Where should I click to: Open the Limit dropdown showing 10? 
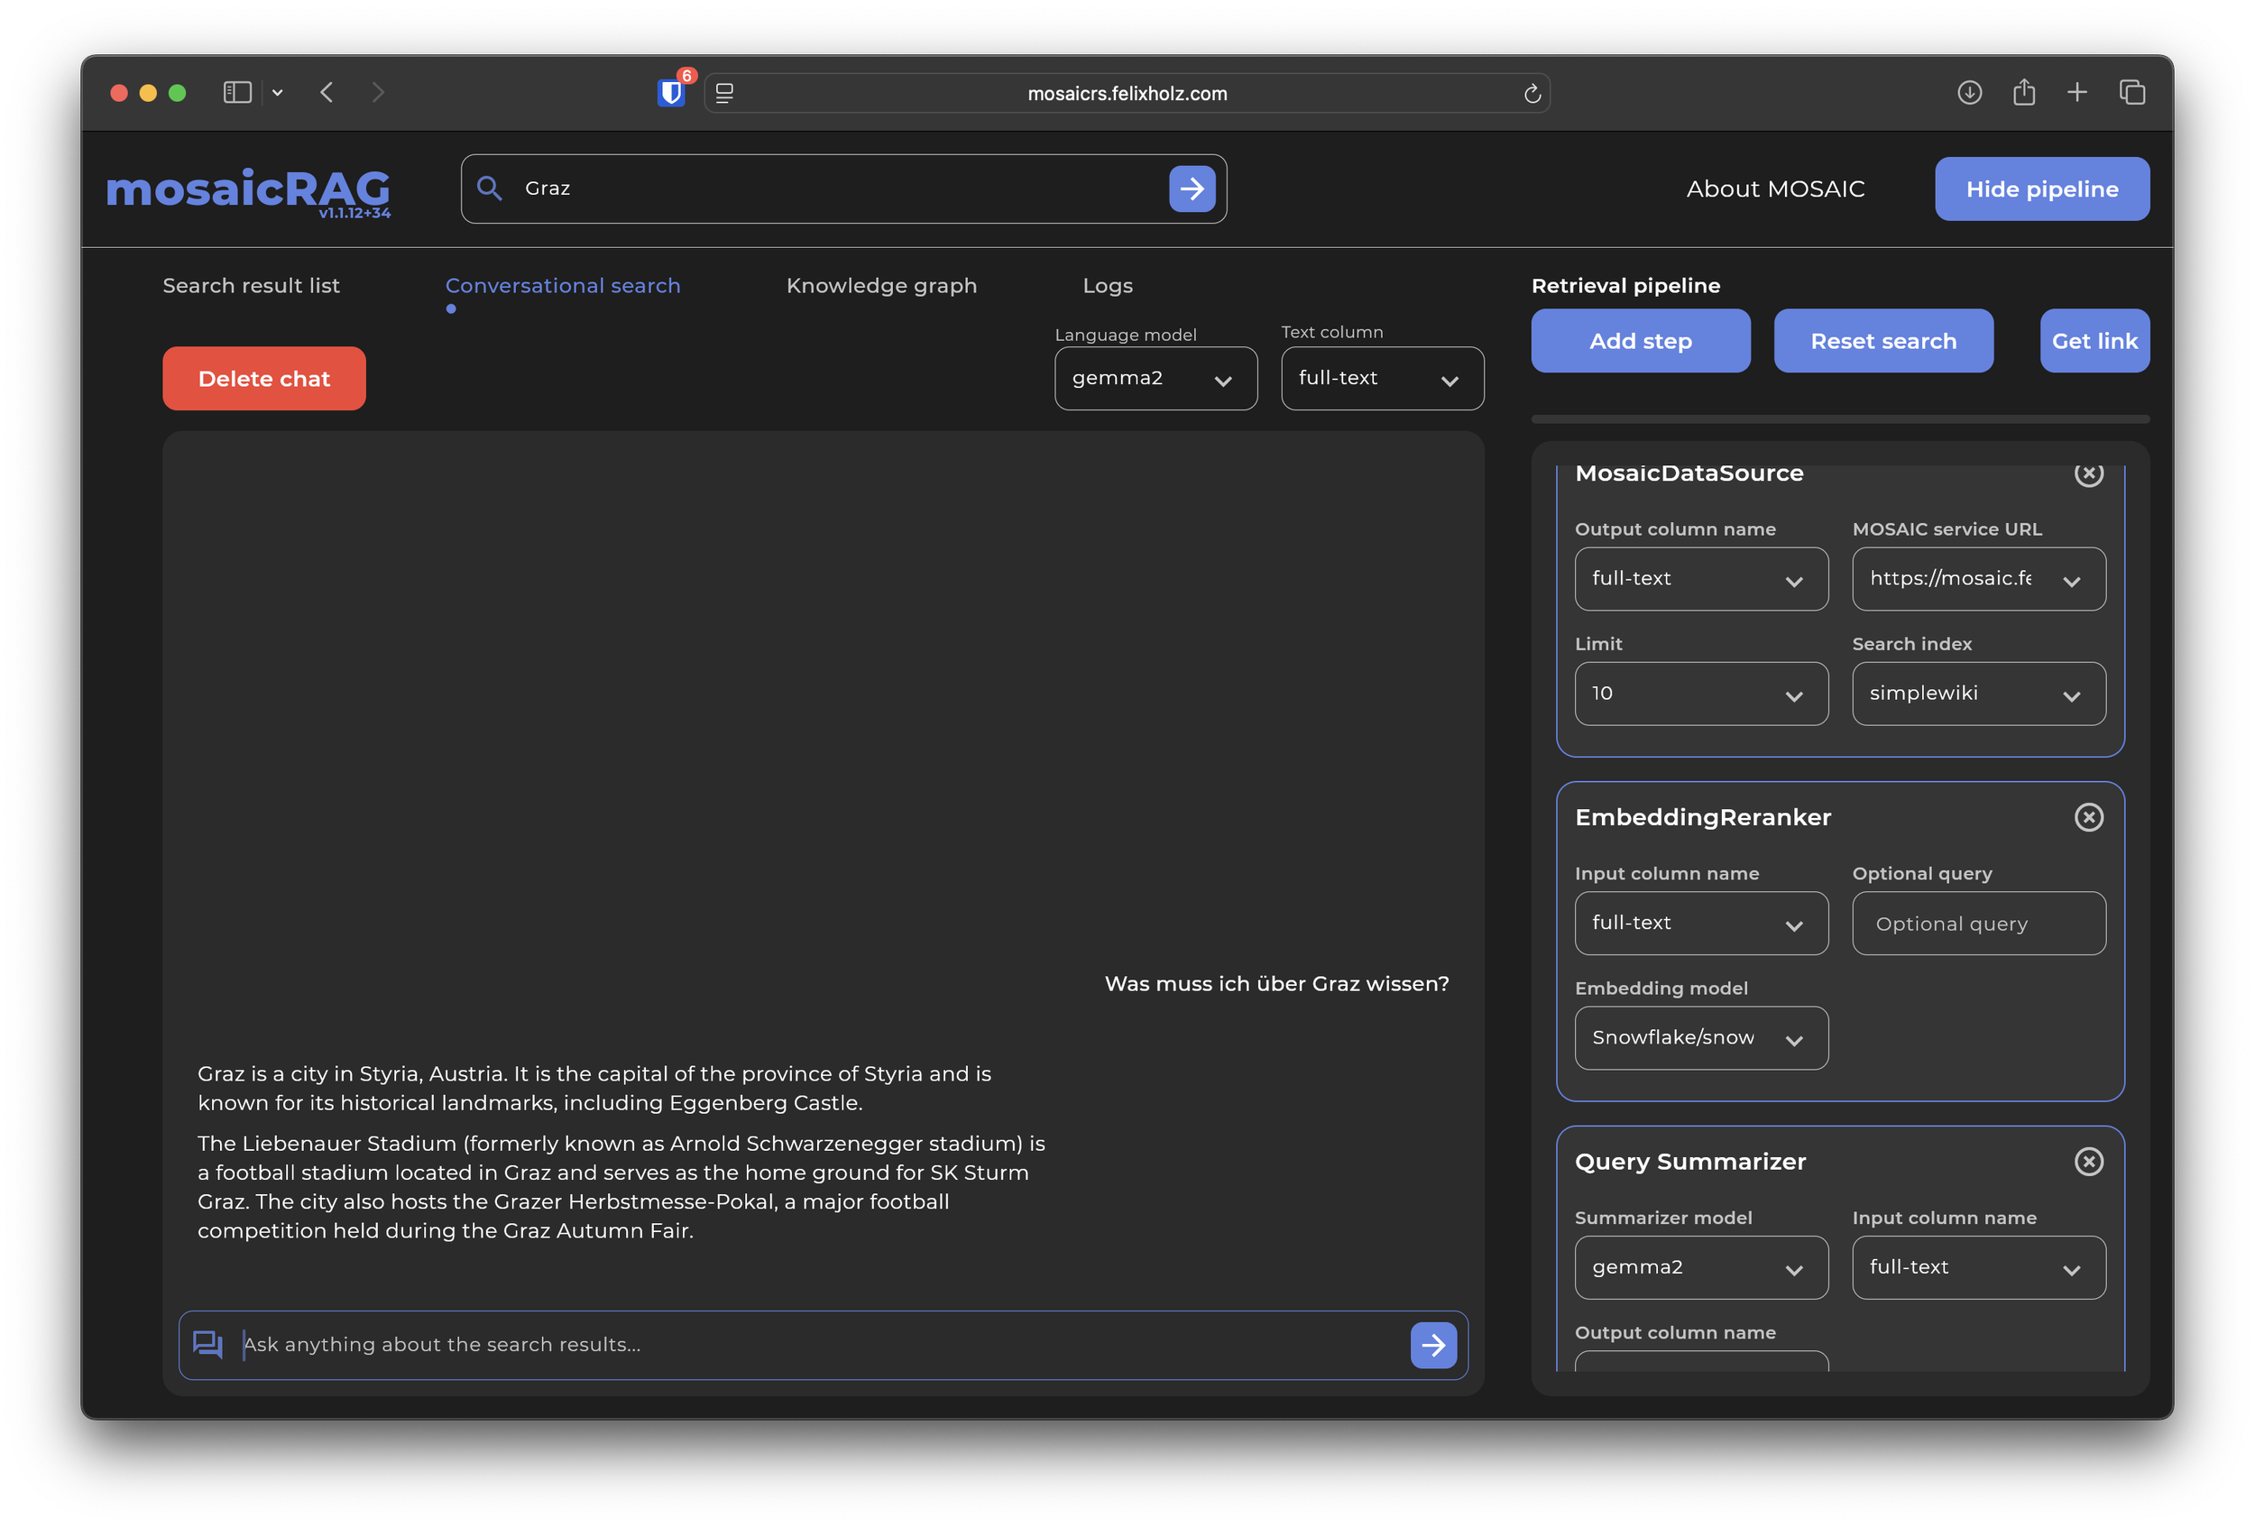pos(1700,694)
